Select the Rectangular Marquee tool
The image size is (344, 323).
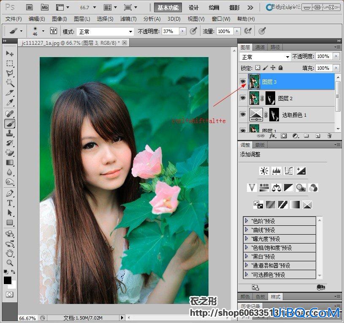coord(9,63)
